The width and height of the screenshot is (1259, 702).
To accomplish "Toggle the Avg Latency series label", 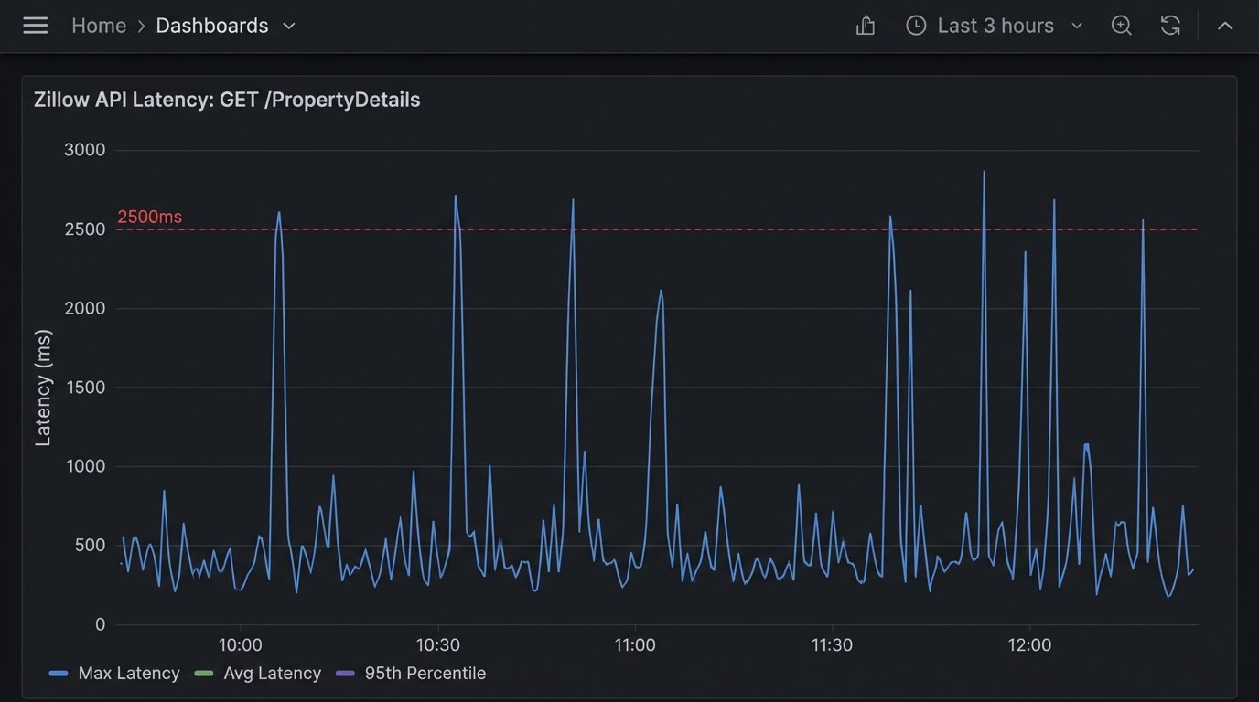I will [x=272, y=674].
